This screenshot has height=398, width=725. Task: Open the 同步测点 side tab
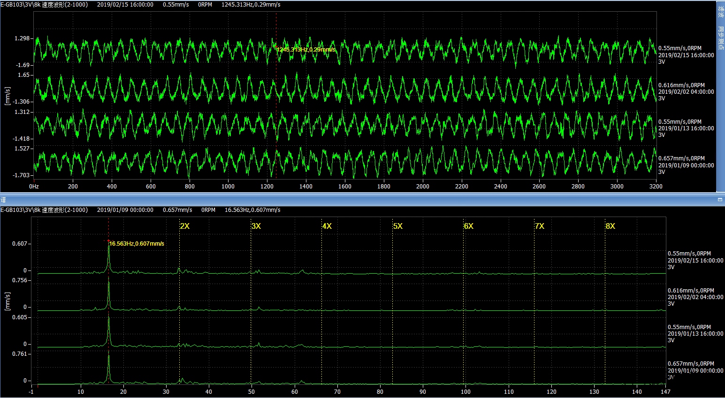[721, 38]
